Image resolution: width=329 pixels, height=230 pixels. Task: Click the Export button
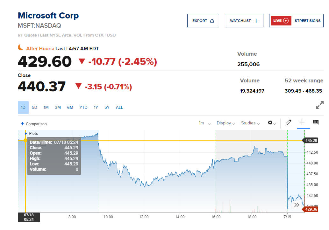click(x=203, y=21)
